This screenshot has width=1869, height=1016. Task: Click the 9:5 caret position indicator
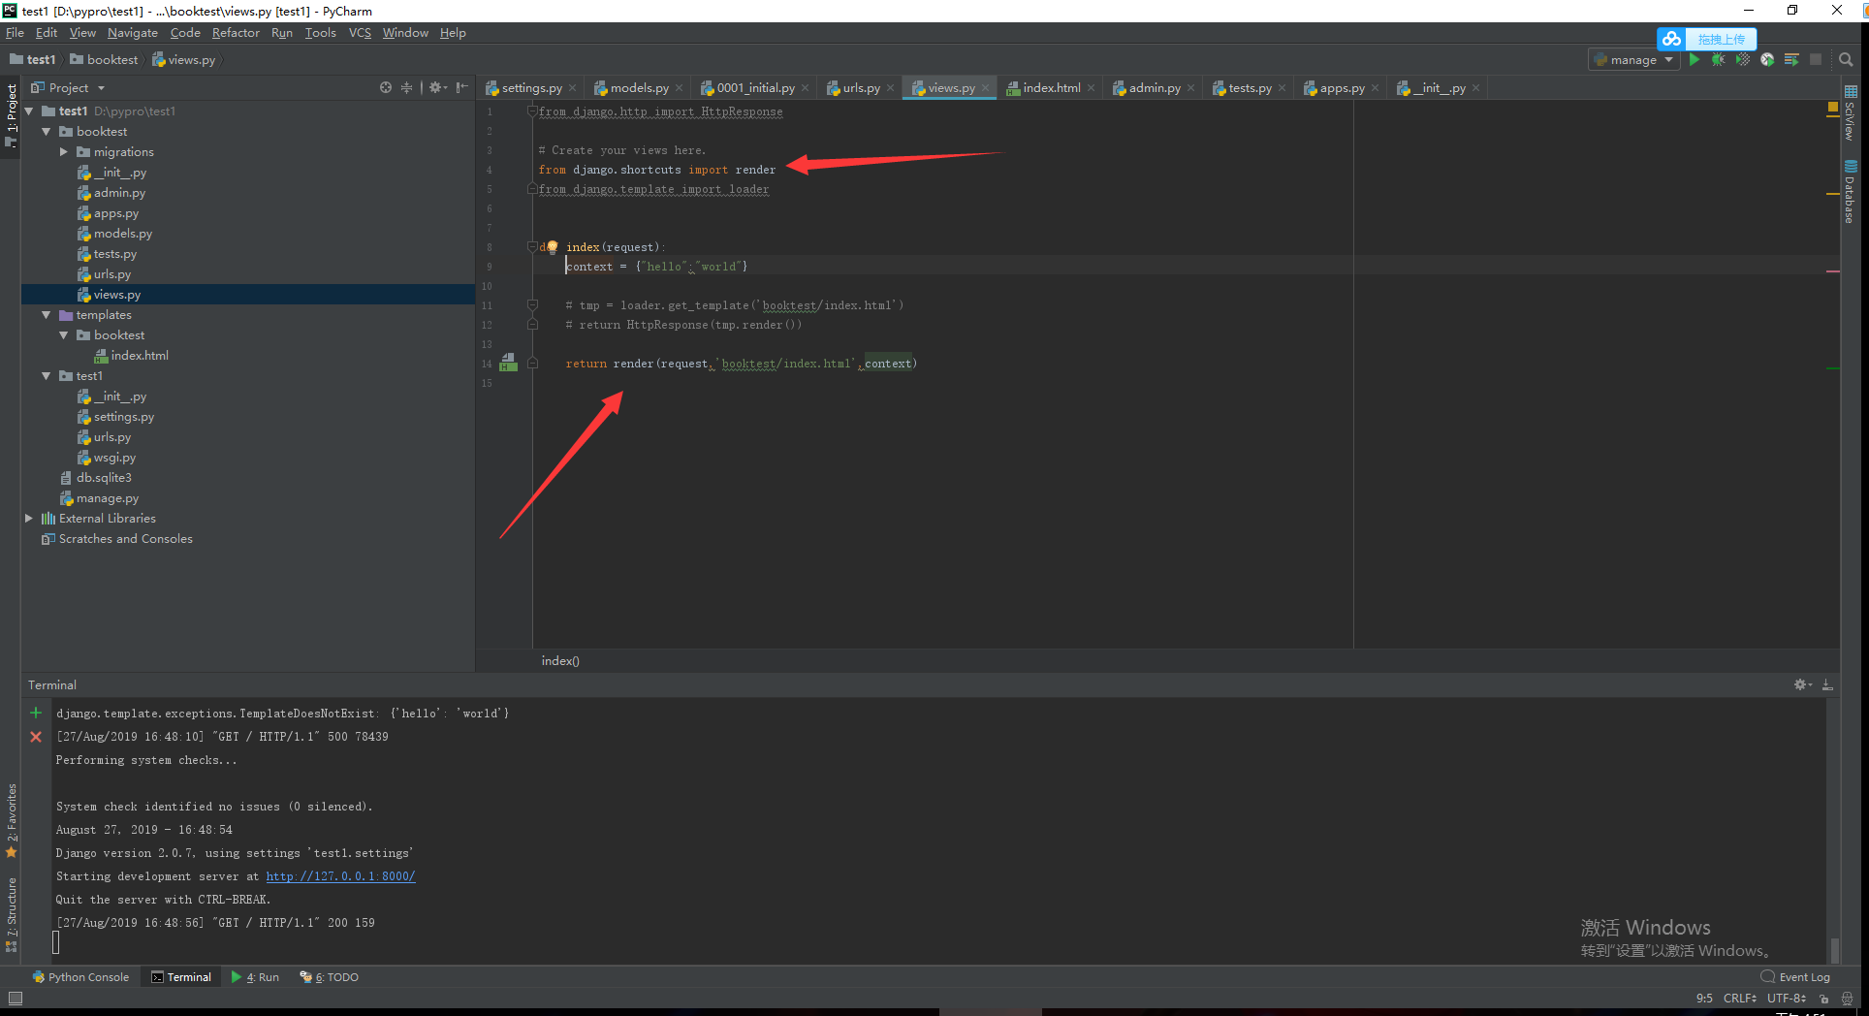(x=1704, y=998)
